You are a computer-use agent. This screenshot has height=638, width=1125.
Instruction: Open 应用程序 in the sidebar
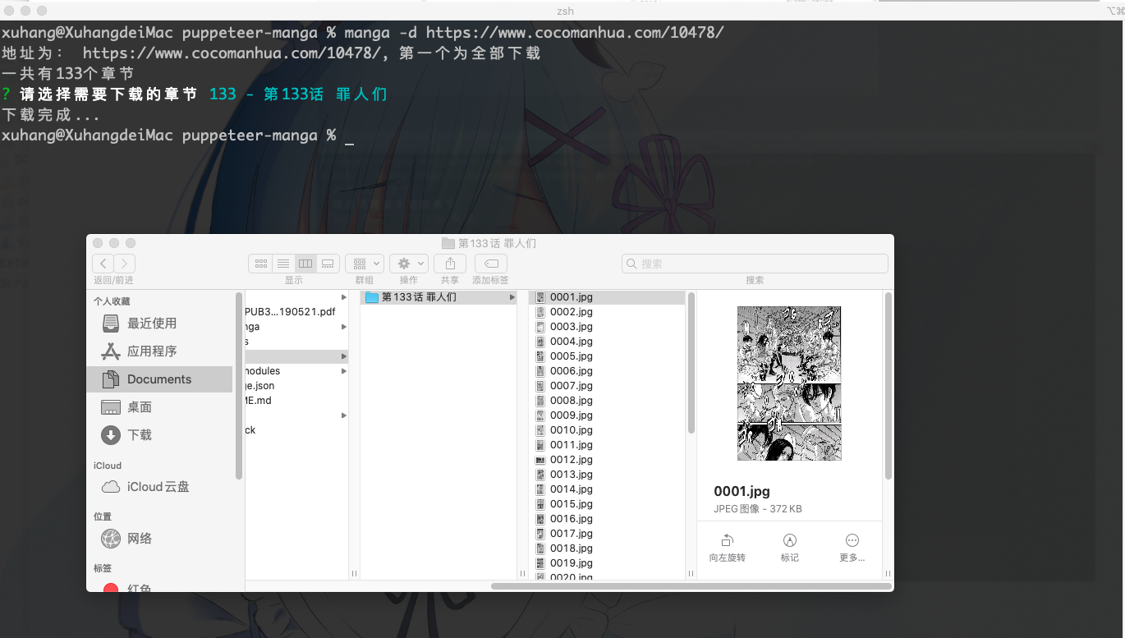tap(160, 351)
